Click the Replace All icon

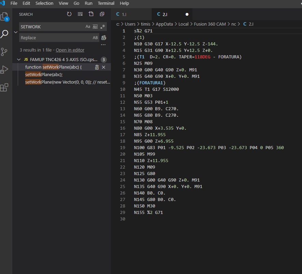coord(104,38)
